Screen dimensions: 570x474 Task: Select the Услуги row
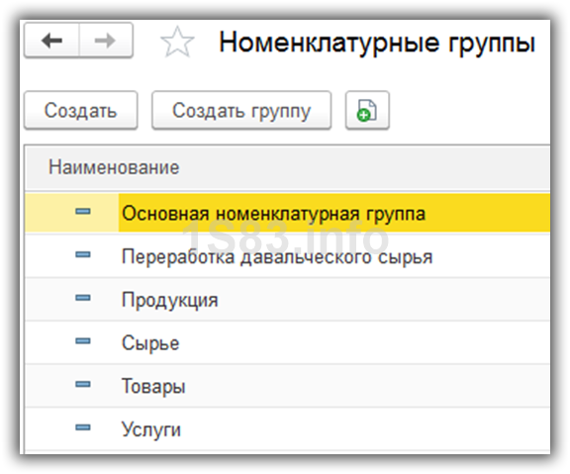click(288, 429)
